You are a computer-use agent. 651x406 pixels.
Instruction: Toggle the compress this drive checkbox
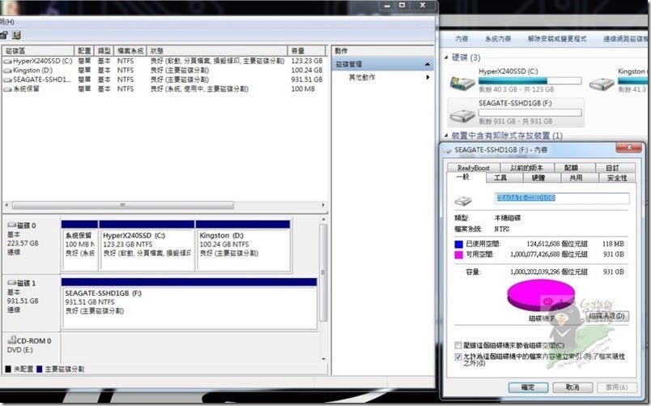pyautogui.click(x=458, y=345)
